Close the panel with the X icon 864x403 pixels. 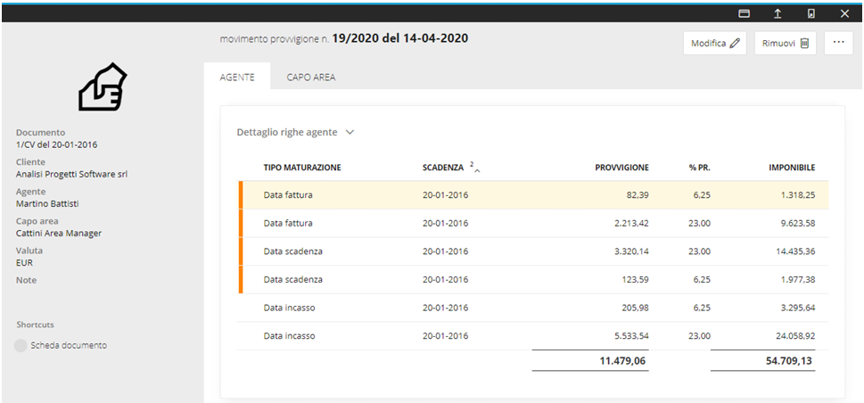click(x=844, y=13)
